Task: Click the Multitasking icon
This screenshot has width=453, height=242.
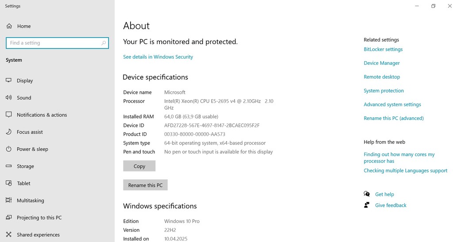Action: (x=9, y=200)
